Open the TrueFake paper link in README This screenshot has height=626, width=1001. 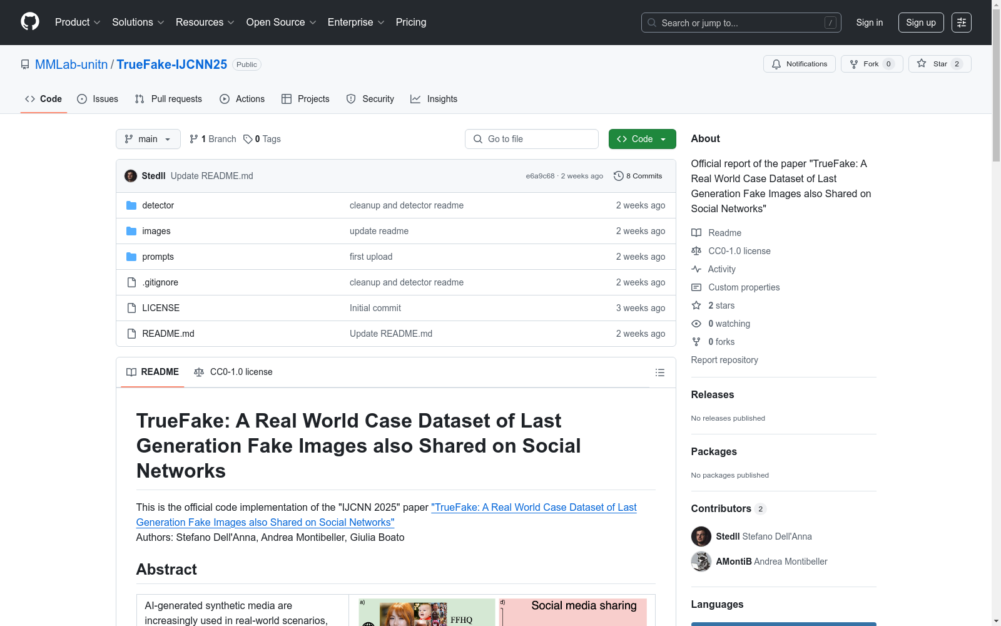[387, 515]
